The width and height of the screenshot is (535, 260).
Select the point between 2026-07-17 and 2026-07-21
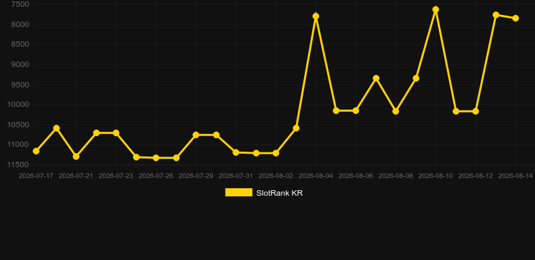pyautogui.click(x=56, y=128)
